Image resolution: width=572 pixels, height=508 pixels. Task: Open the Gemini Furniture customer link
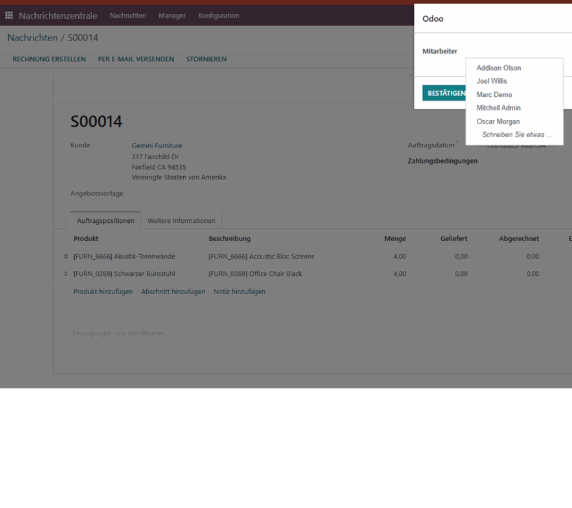coord(157,146)
